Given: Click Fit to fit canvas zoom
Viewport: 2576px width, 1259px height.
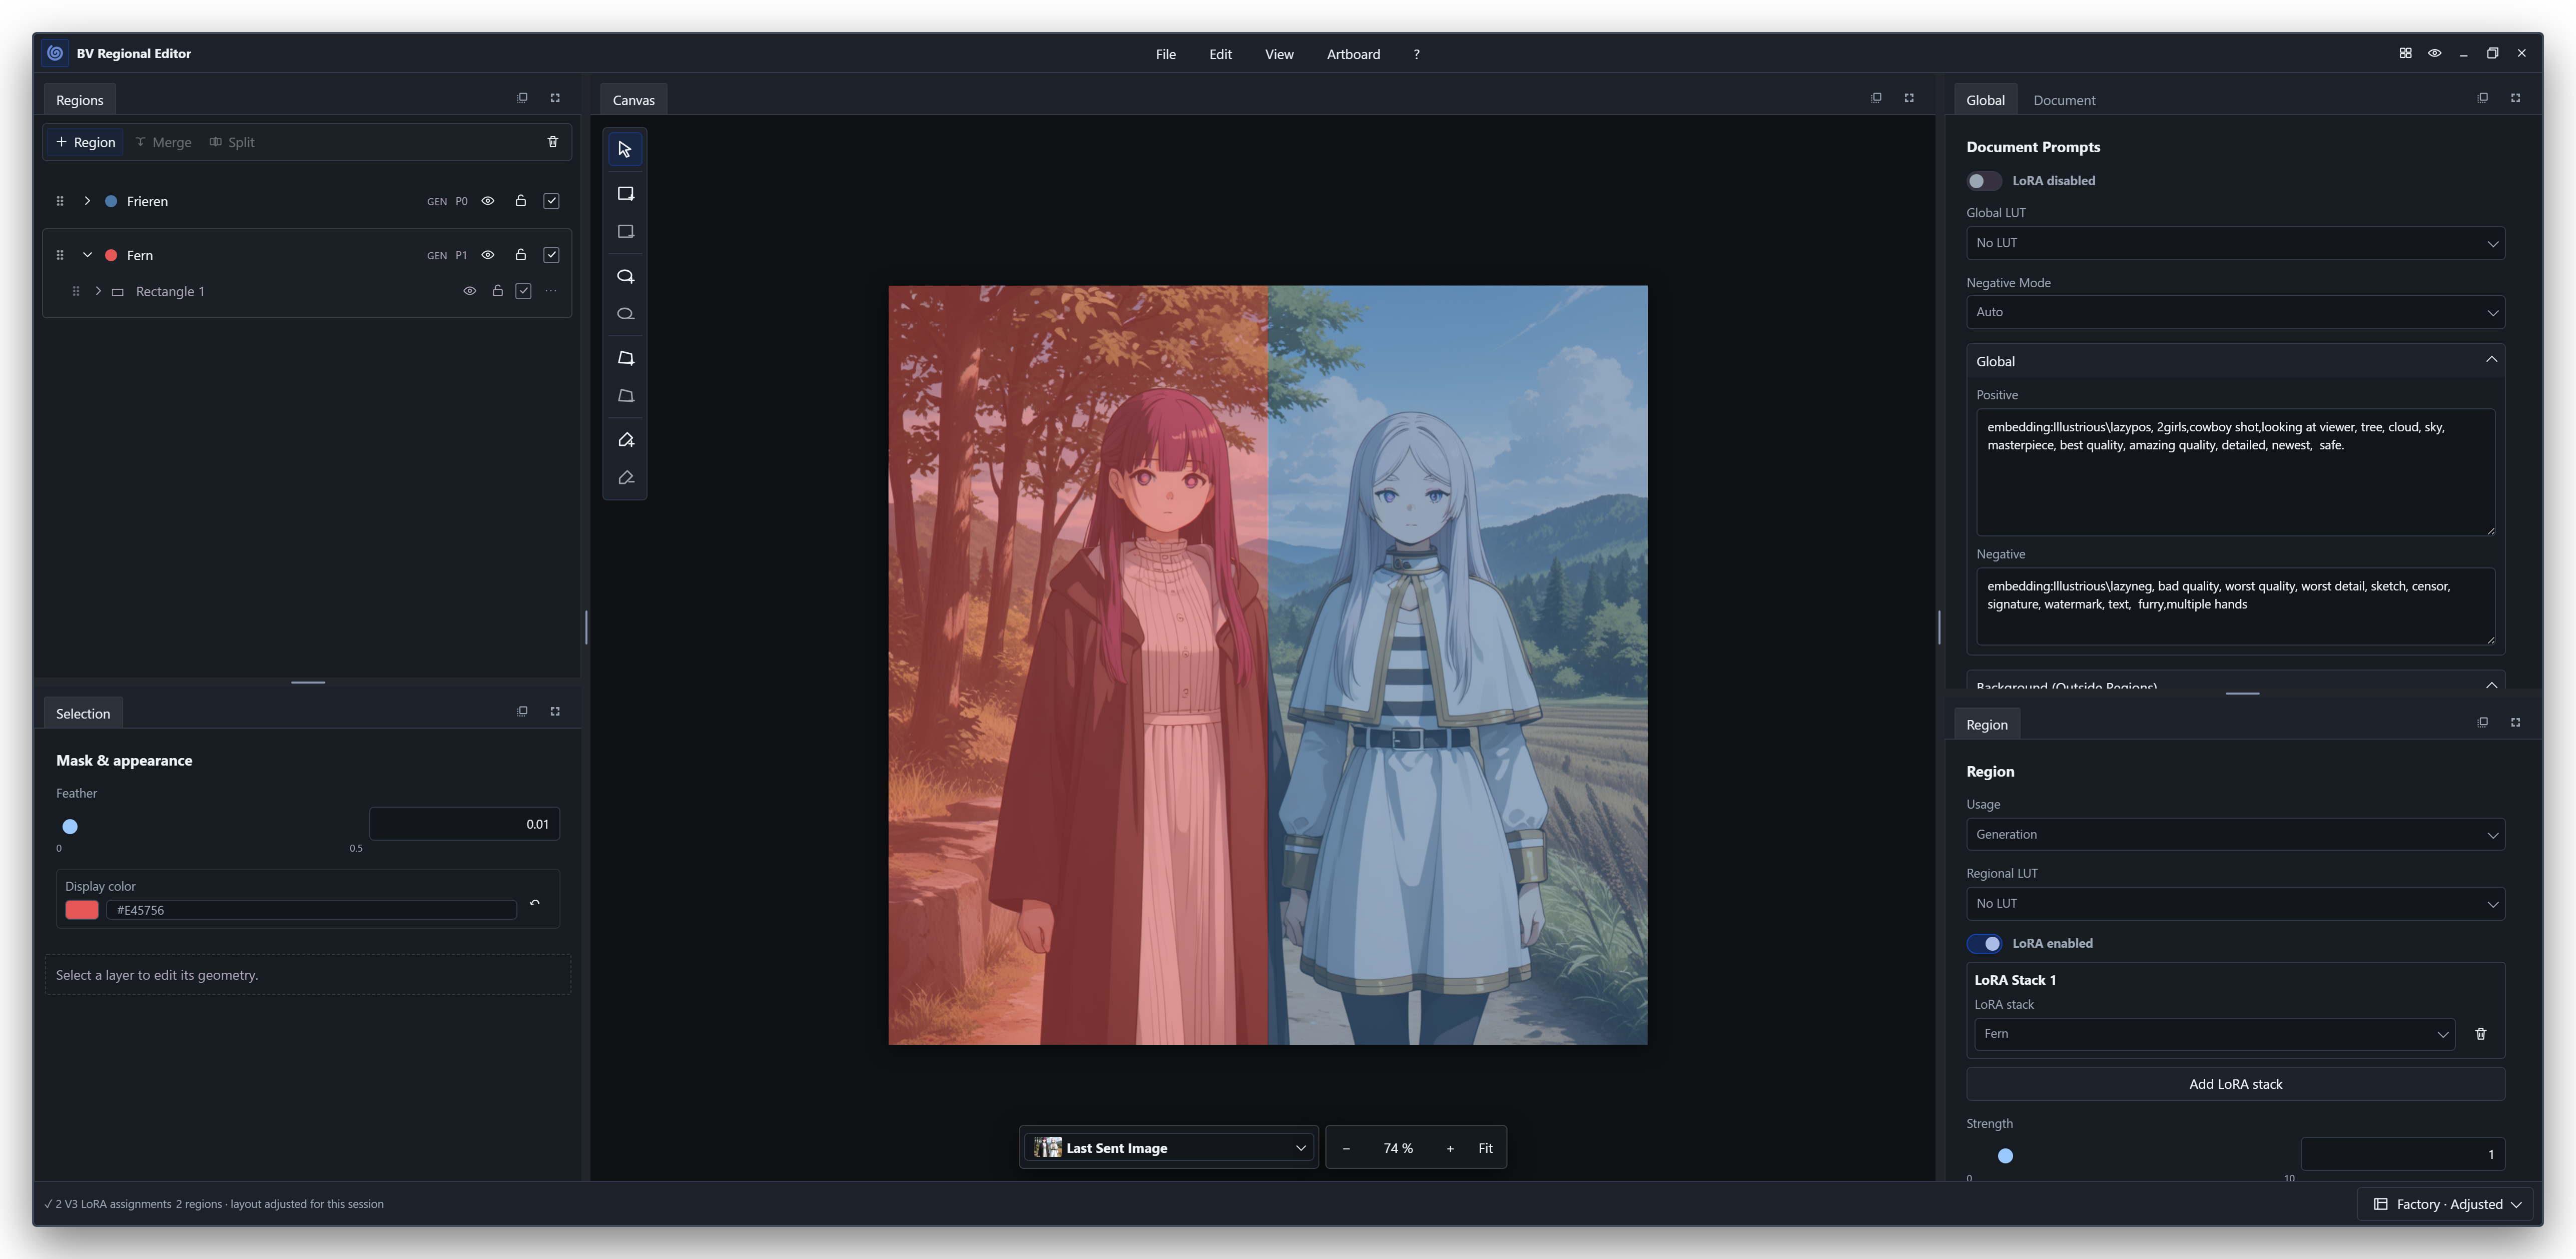Looking at the screenshot, I should [x=1485, y=1148].
